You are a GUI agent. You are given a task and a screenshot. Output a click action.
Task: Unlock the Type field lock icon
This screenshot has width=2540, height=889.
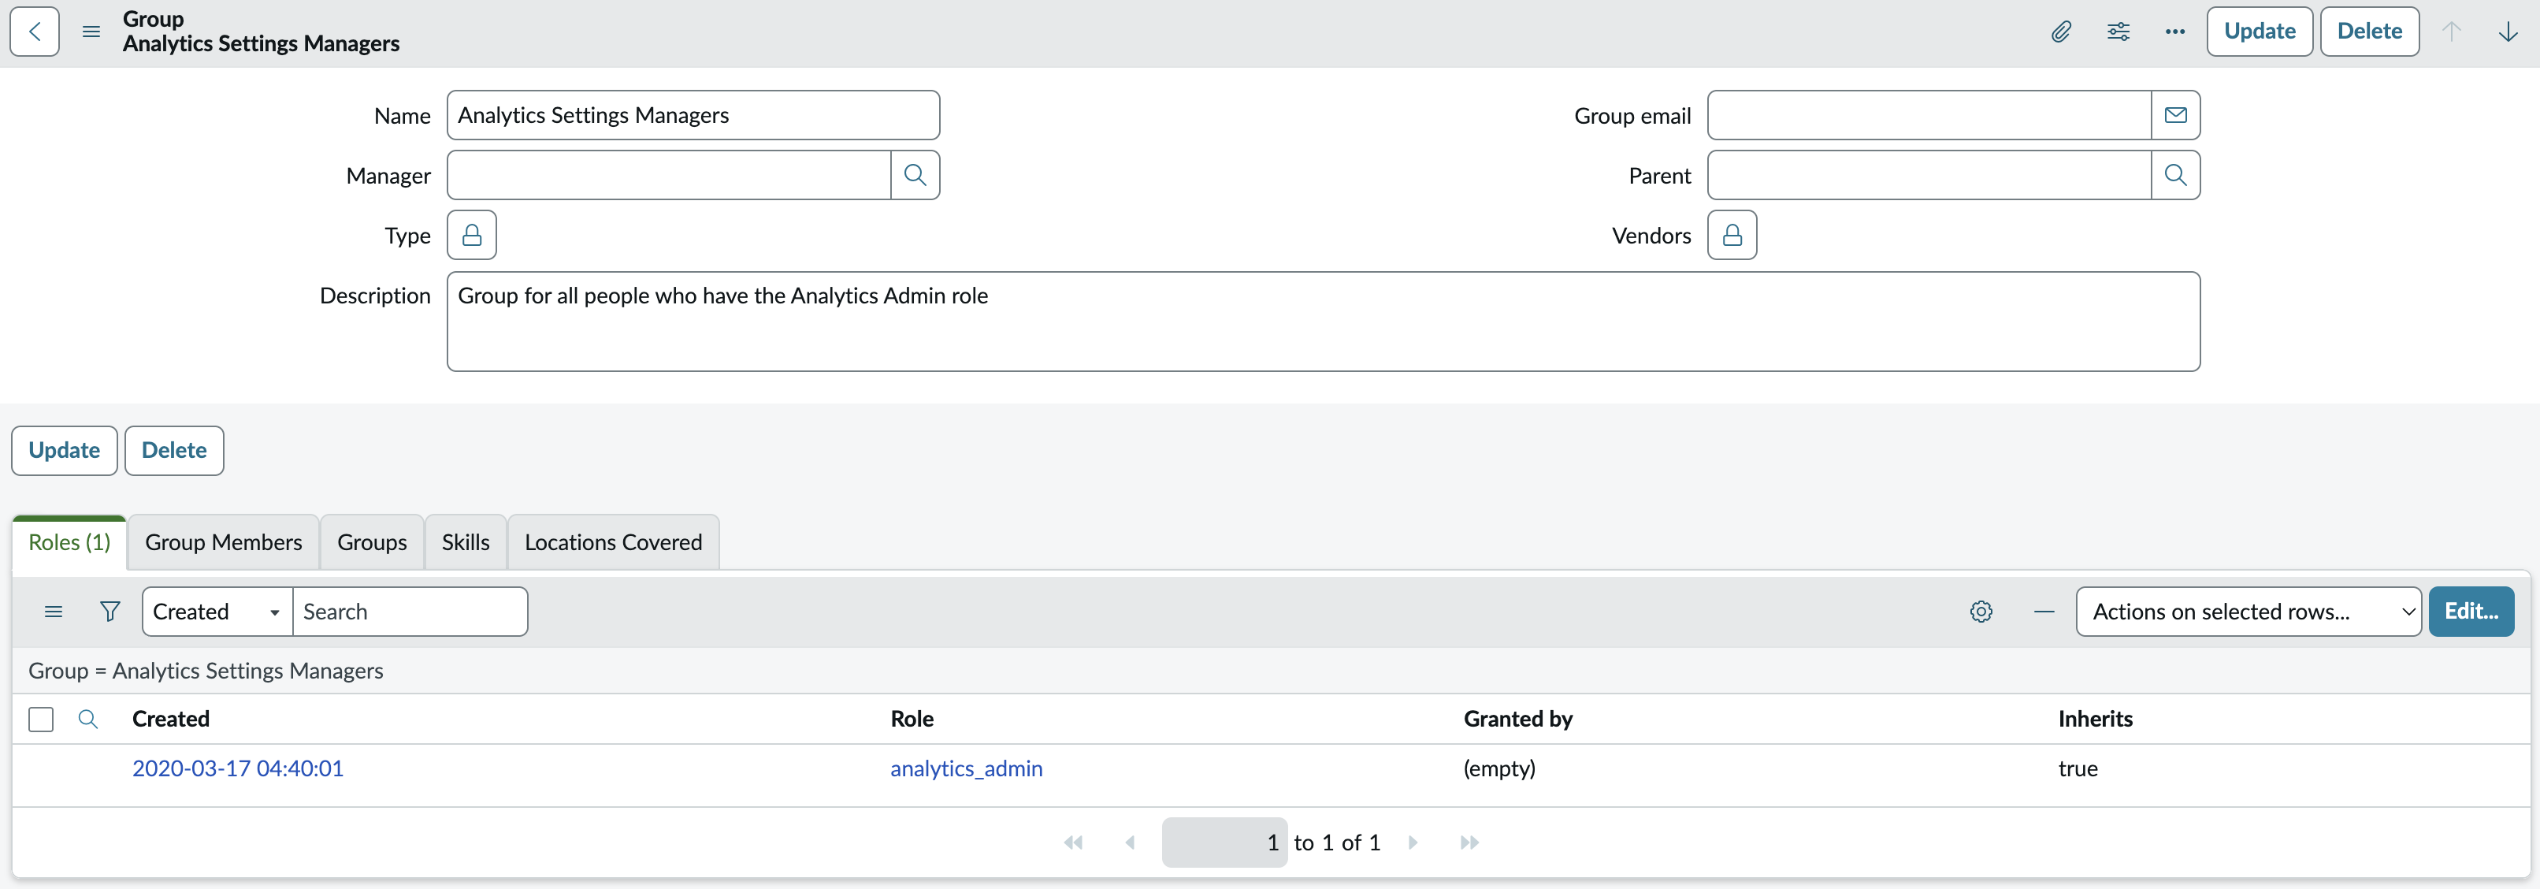pos(472,236)
